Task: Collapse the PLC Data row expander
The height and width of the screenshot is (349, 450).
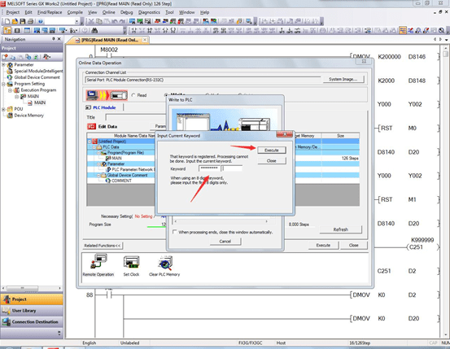Action: pos(94,147)
